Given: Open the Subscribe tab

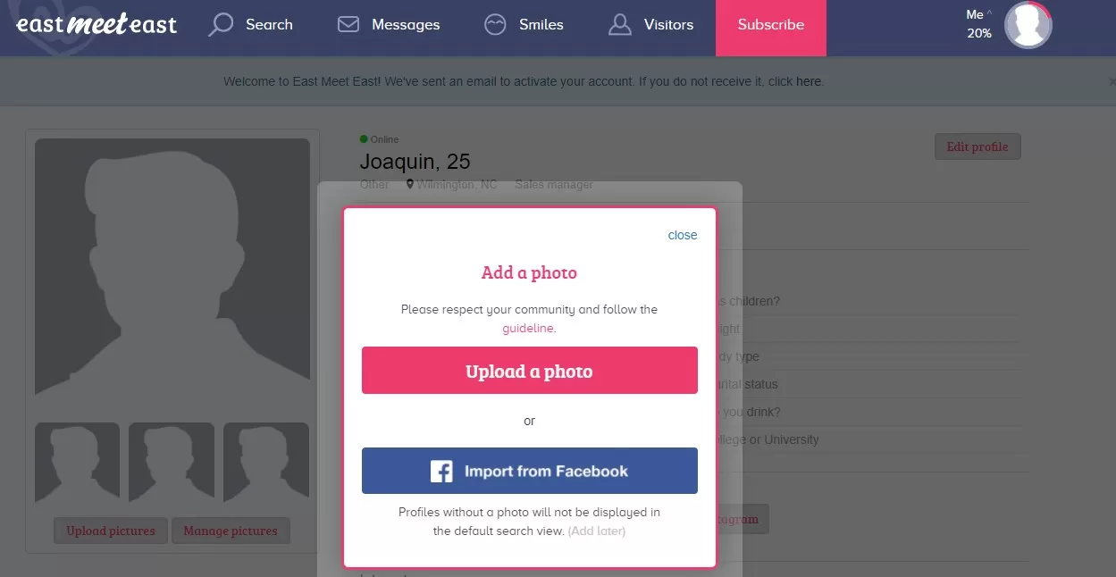Looking at the screenshot, I should [x=770, y=25].
